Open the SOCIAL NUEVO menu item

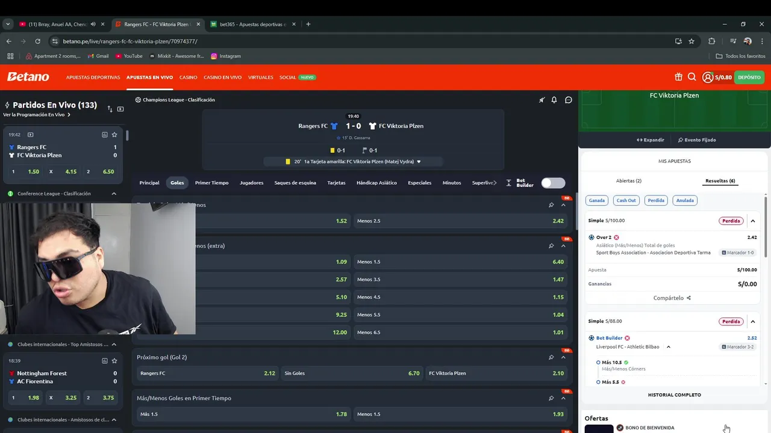(298, 77)
